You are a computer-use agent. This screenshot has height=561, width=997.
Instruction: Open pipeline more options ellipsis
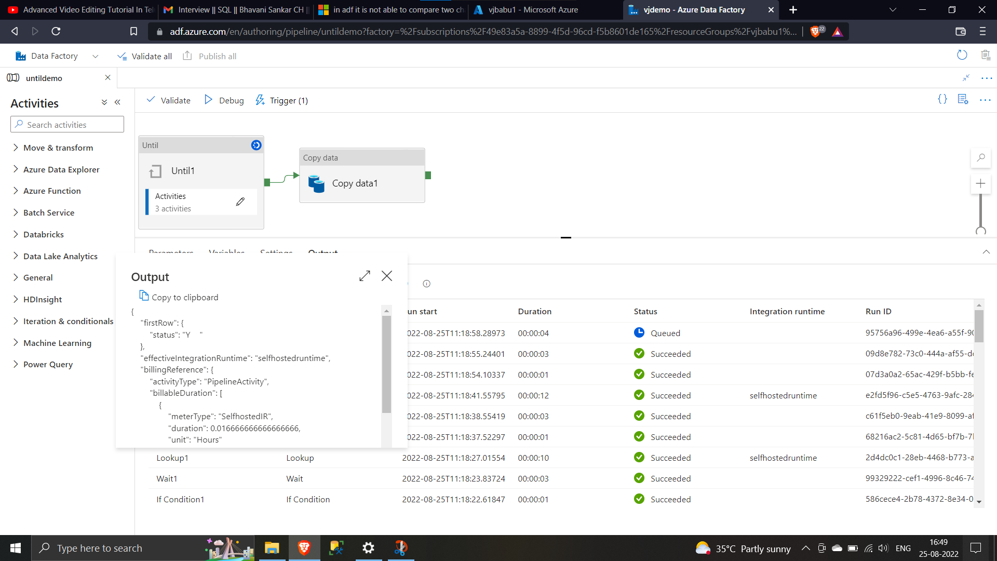[x=985, y=100]
